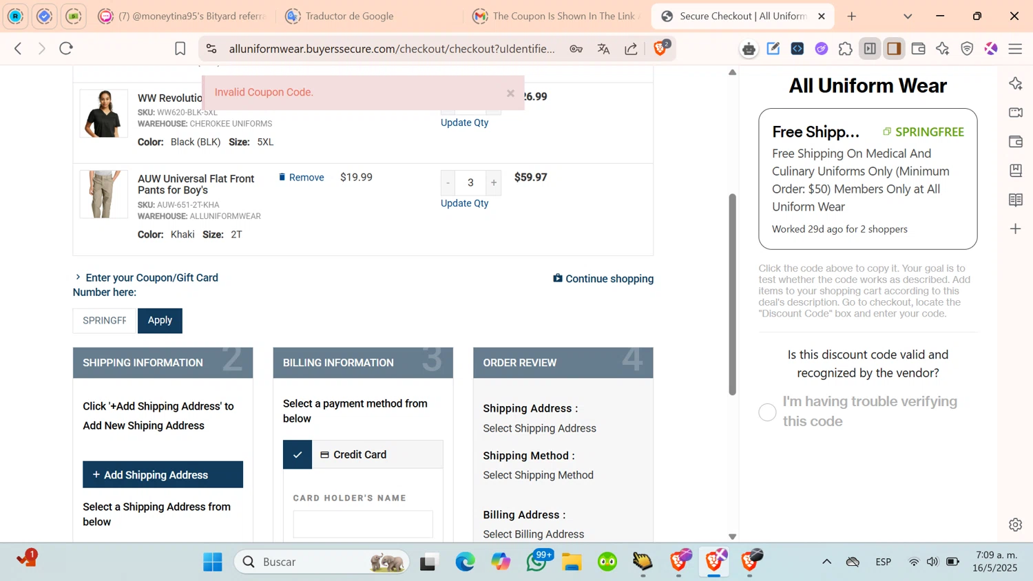Viewport: 1033px width, 581px height.
Task: Add item to sidebar plus icon
Action: coord(1016,229)
